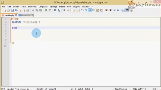Create a new file with New icon

click(5, 10)
